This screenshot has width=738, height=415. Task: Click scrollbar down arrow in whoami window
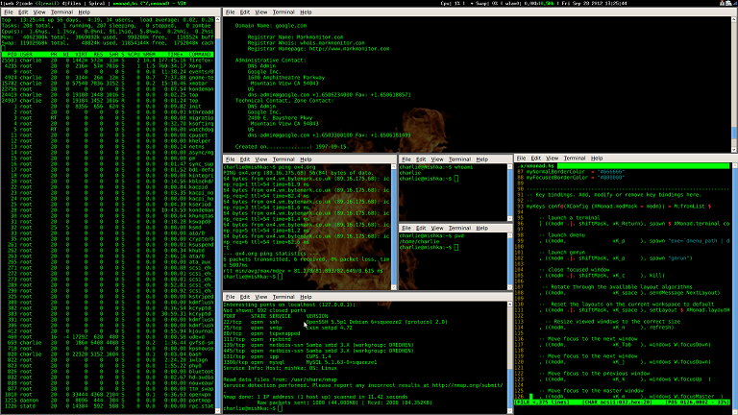(x=509, y=219)
